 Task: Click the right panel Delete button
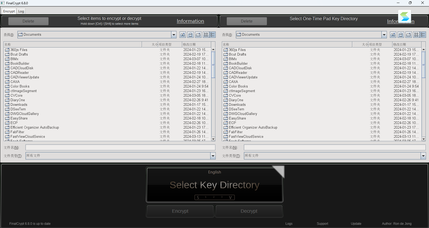247,21
